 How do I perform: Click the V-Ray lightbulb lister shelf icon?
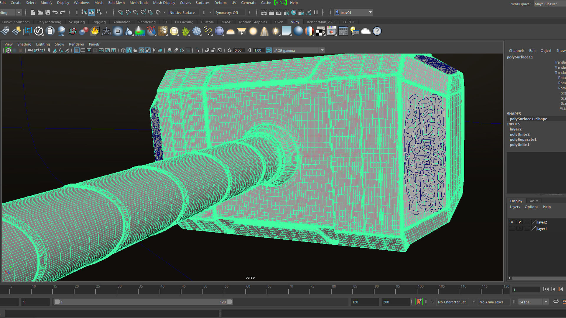tap(354, 31)
